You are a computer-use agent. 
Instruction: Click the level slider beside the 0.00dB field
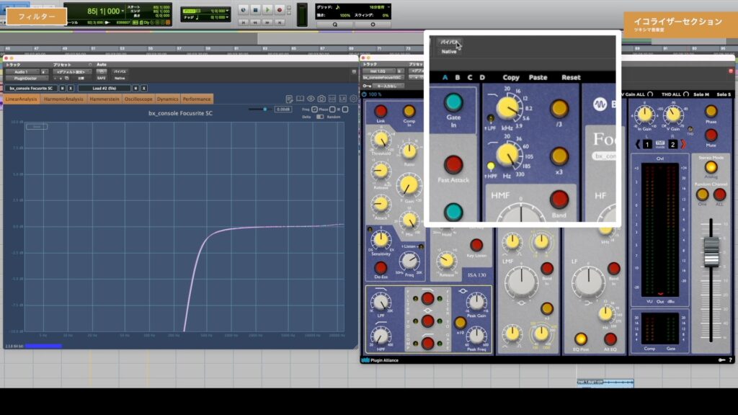coord(259,110)
